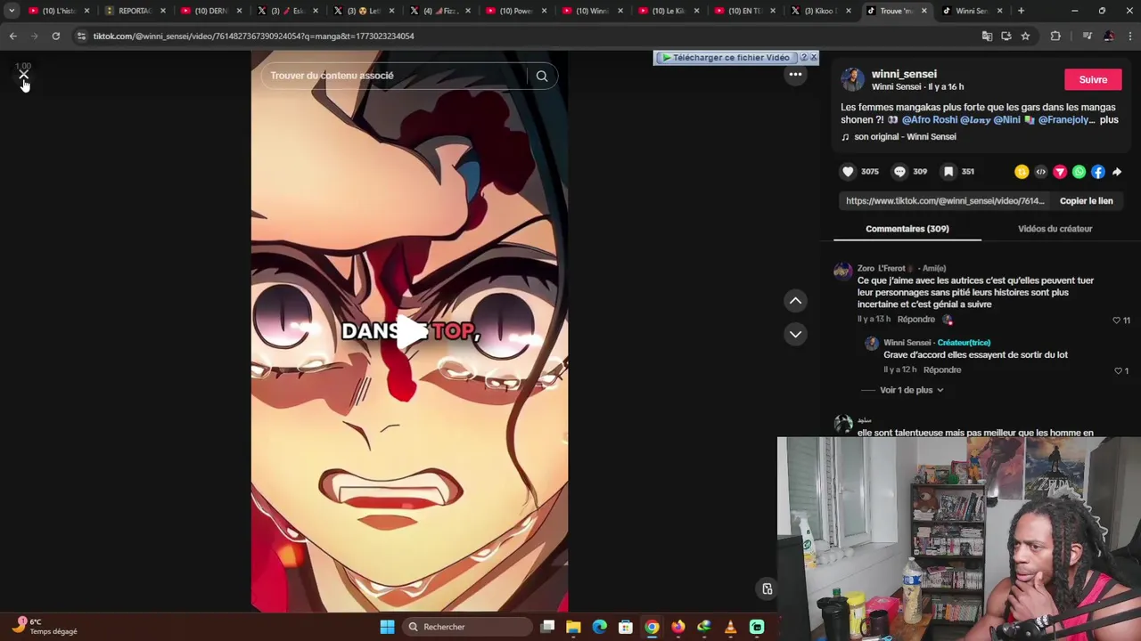Open the embed code icon
This screenshot has height=641, width=1141.
coord(1040,172)
